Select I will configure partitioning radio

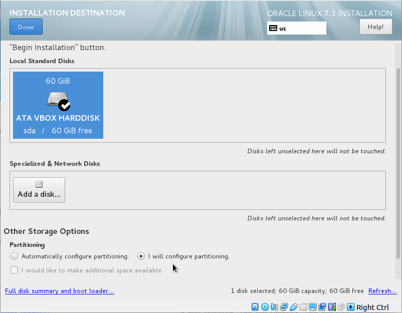tap(141, 256)
